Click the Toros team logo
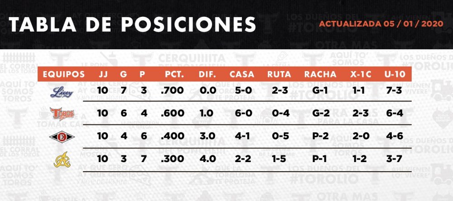 62,114
